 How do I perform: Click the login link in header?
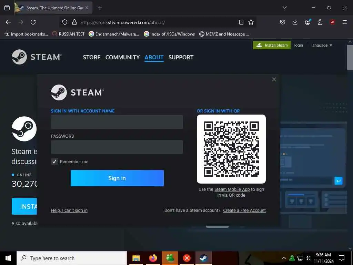click(x=299, y=45)
